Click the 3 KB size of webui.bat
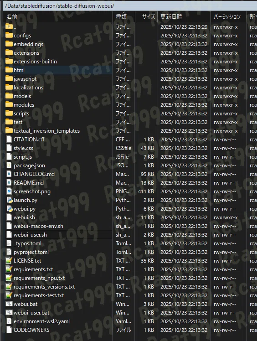Screen dimensions: 257x341 click(x=149, y=304)
